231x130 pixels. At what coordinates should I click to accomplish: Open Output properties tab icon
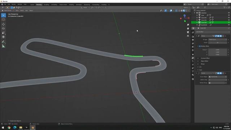[x=193, y=40]
